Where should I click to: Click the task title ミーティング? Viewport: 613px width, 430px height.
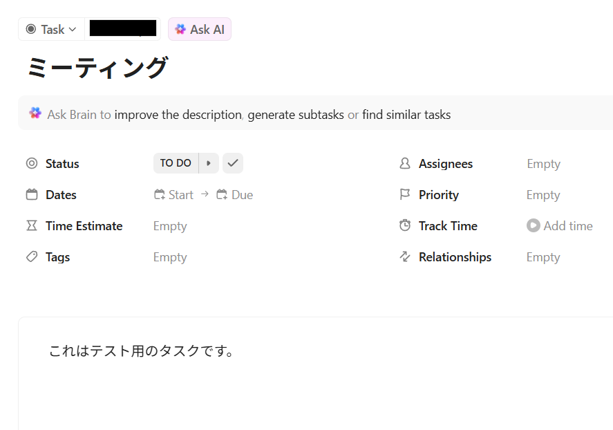pos(97,68)
